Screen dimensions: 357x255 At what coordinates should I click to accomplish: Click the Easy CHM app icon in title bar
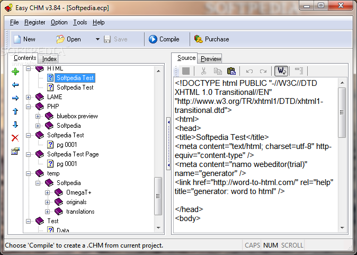click(x=8, y=8)
